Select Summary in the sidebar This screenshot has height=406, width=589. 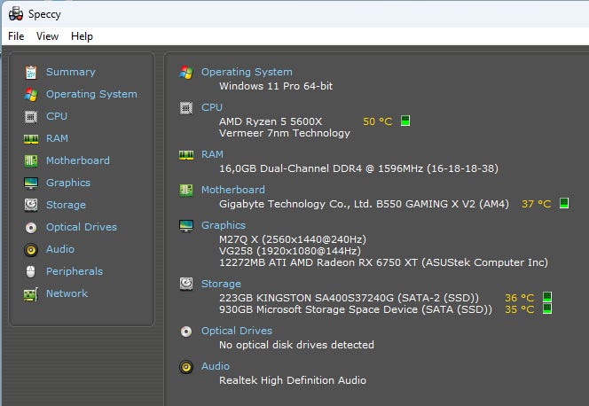pyautogui.click(x=70, y=72)
